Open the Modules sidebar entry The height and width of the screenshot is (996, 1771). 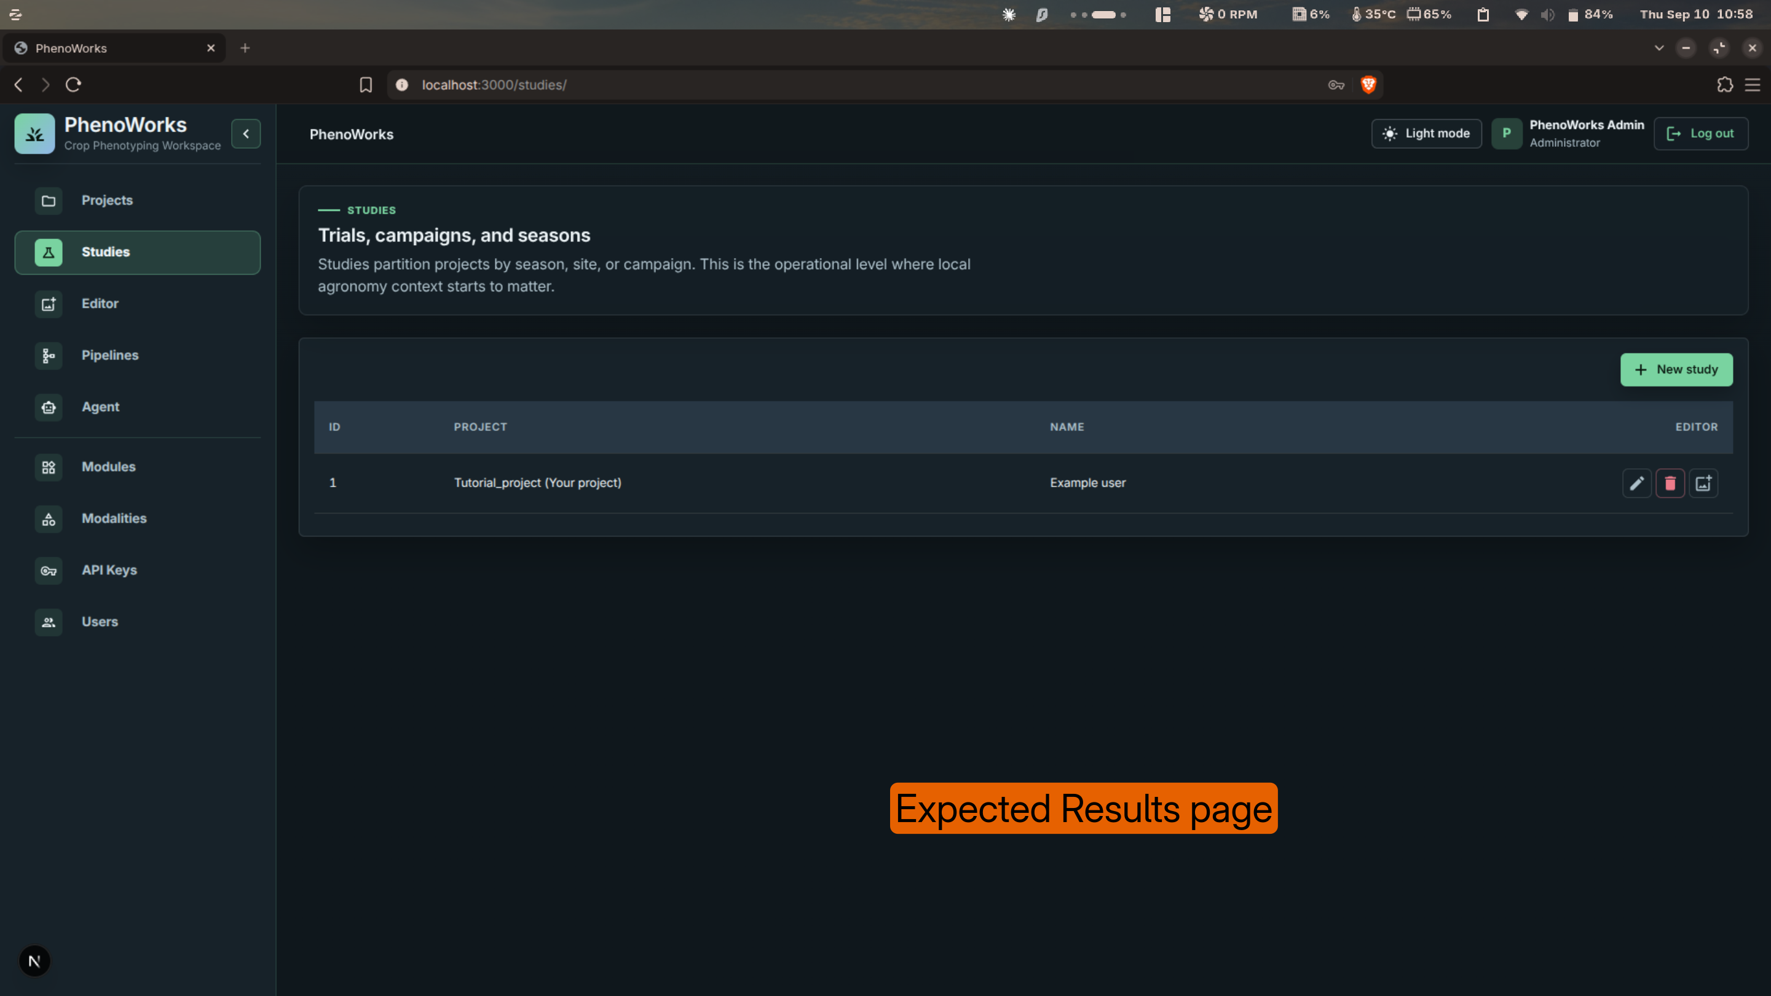click(138, 467)
